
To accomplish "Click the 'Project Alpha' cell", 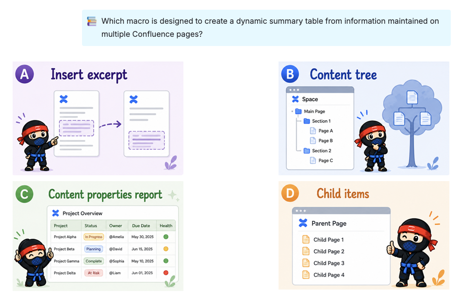I will [65, 237].
